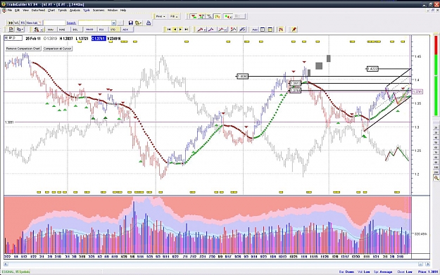Click the symbol box at chart top-left

click(13, 38)
